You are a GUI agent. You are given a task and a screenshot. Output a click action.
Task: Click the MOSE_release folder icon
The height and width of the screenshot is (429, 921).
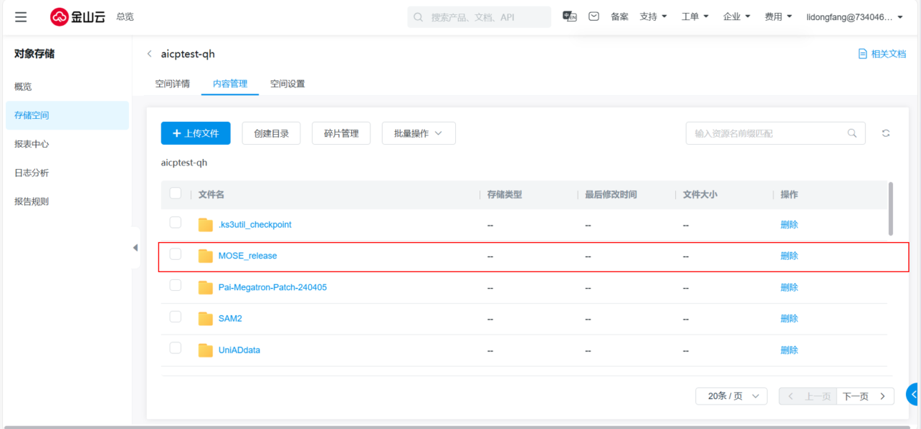click(206, 256)
